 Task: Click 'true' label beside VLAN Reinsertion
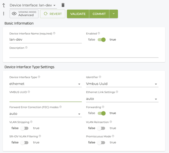(113, 128)
